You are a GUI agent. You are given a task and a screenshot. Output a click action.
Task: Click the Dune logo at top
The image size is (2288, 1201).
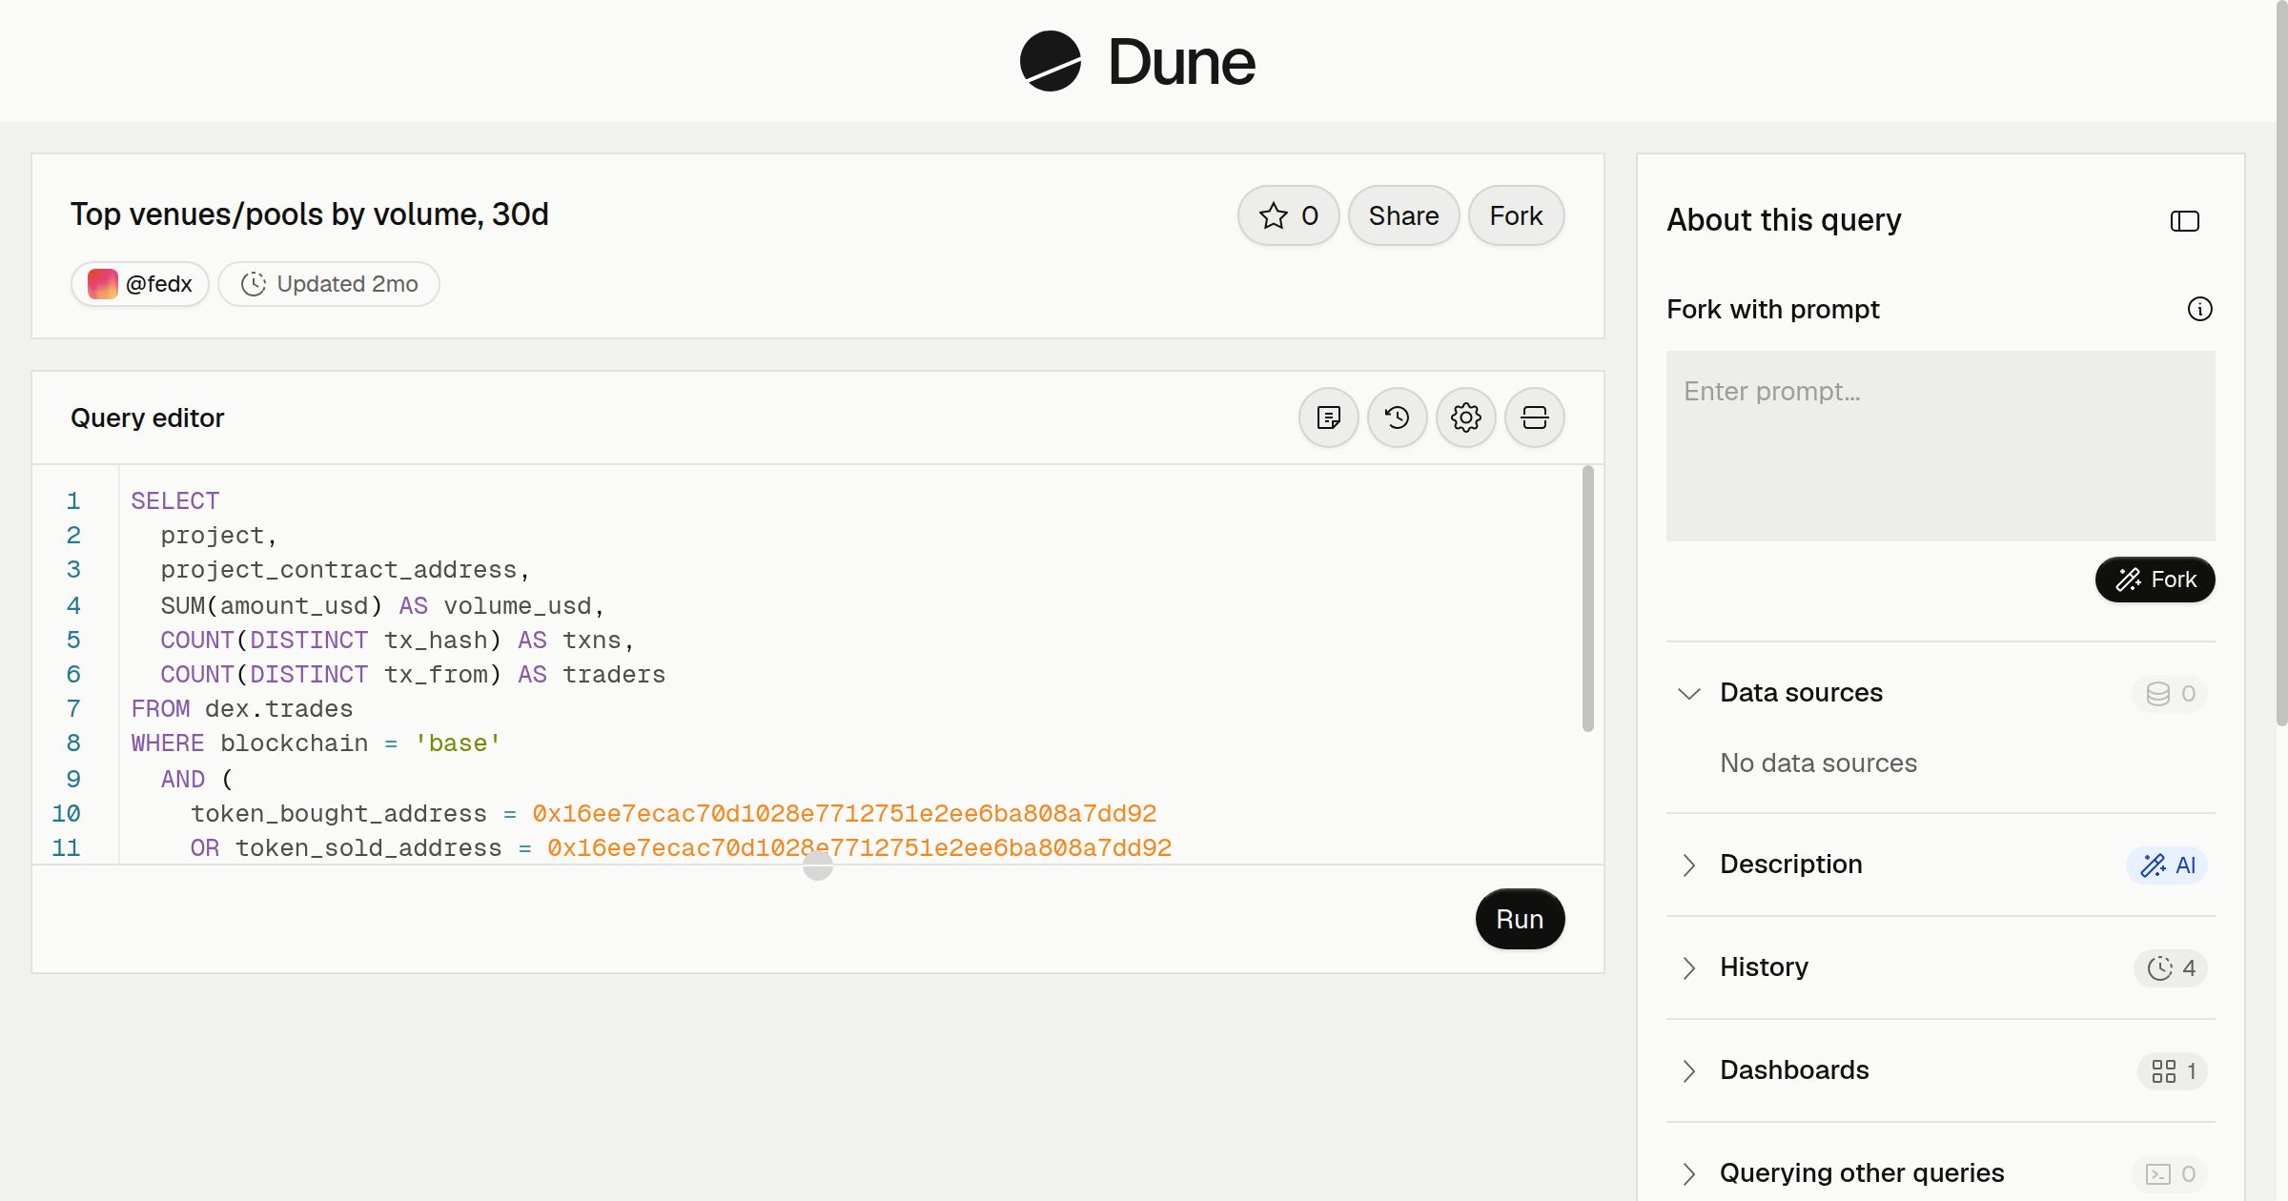(x=1137, y=62)
